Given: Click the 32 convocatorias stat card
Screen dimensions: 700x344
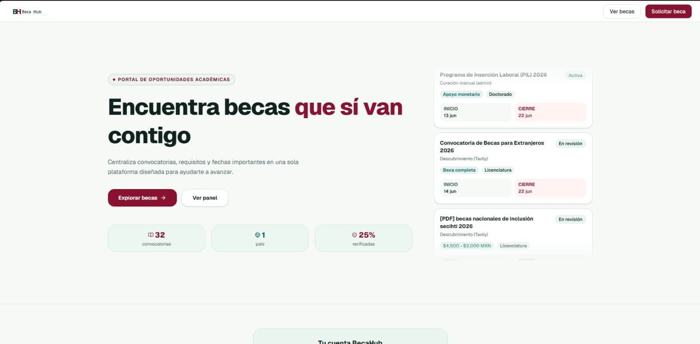Looking at the screenshot, I should (x=156, y=238).
